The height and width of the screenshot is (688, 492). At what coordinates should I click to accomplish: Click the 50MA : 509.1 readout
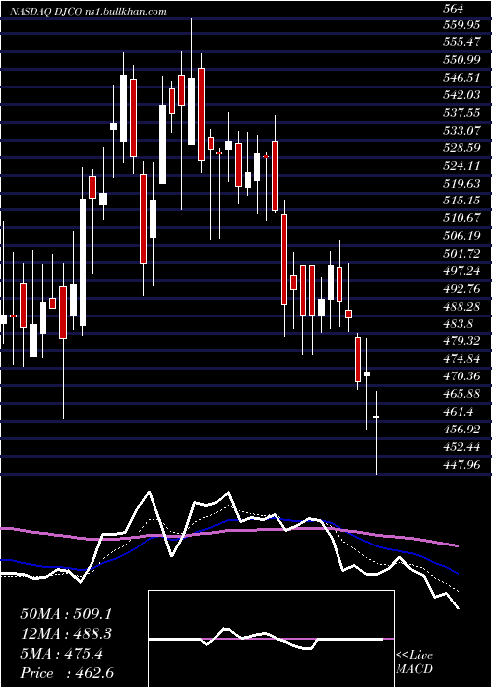66,614
